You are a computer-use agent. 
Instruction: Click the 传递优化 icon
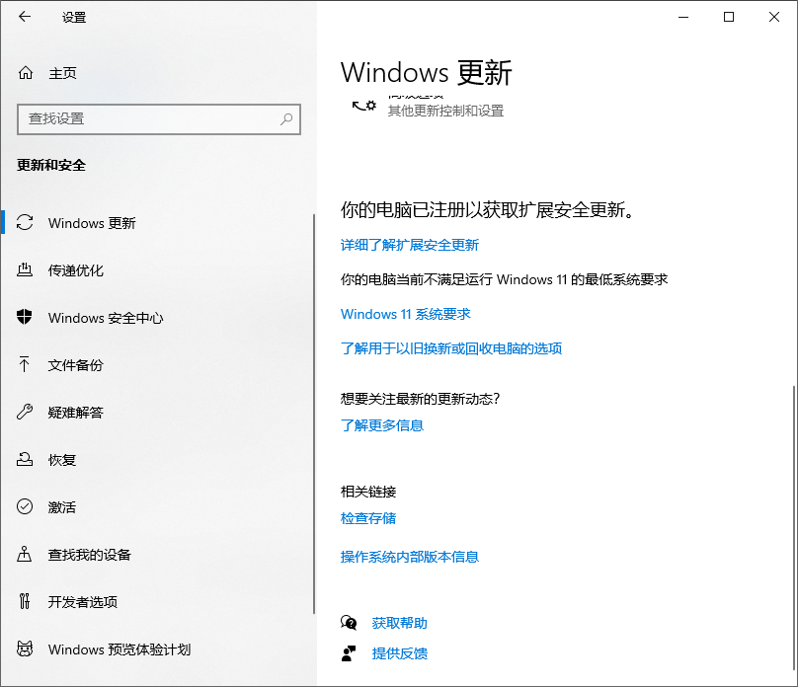tap(25, 270)
